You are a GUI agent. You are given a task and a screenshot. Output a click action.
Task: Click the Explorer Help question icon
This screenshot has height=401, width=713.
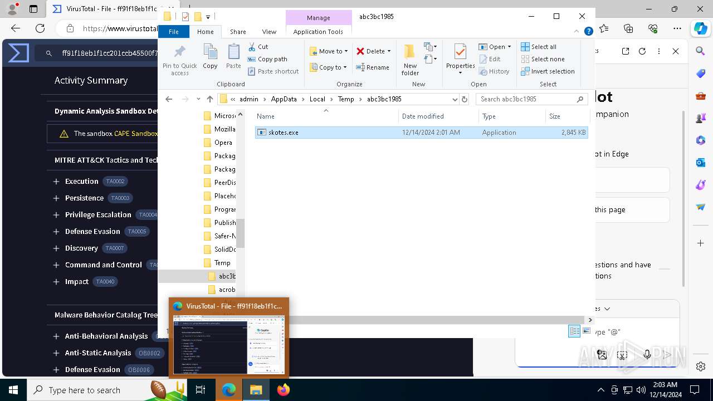click(x=588, y=32)
